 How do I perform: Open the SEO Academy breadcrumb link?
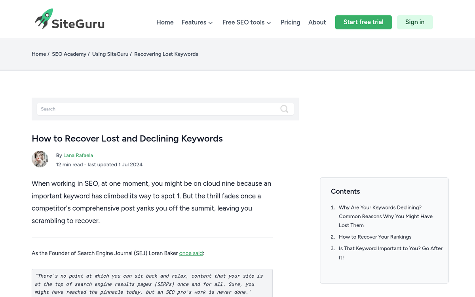point(69,54)
